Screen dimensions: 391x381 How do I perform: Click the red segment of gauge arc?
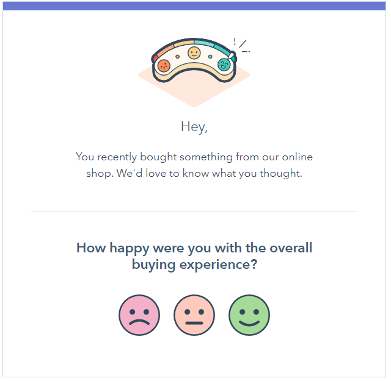[155, 59]
